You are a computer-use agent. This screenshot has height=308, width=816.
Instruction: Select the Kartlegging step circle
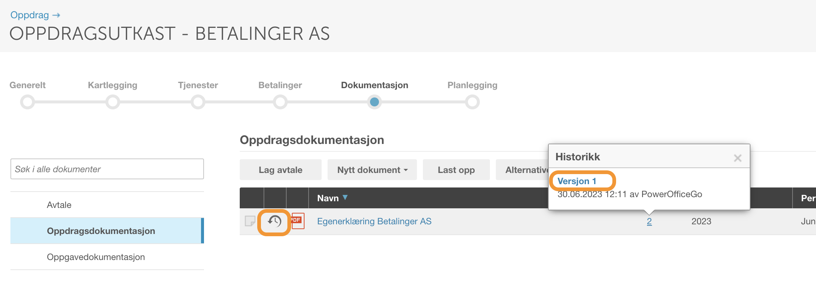(113, 102)
